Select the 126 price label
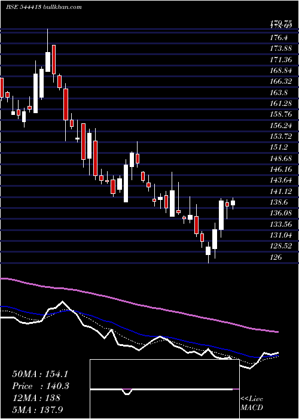Screen dimensions: 299x419 coord(276,257)
